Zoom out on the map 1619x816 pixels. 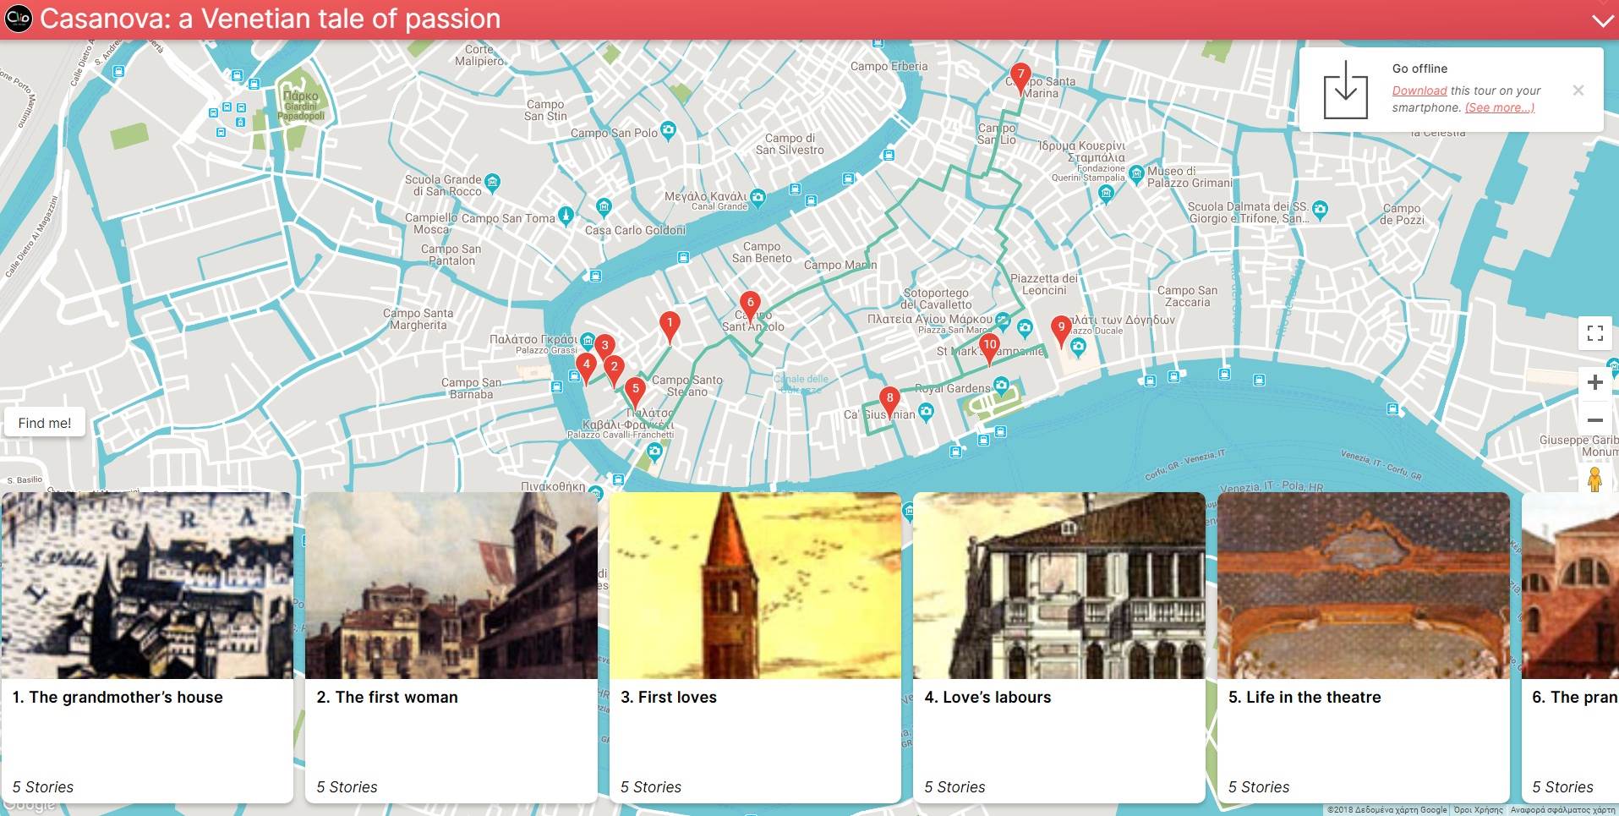(1594, 420)
